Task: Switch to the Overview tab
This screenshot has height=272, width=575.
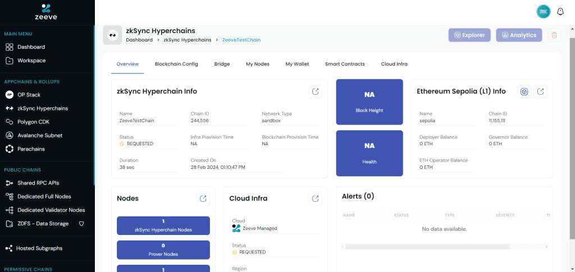Action: [x=127, y=64]
